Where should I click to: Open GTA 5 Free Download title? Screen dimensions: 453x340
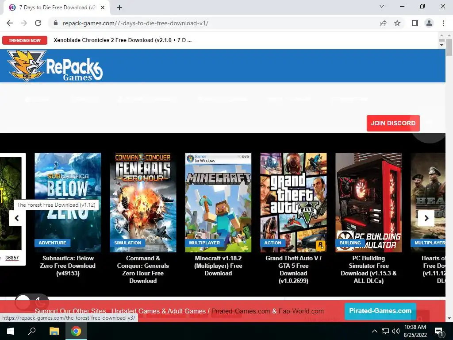pyautogui.click(x=294, y=270)
